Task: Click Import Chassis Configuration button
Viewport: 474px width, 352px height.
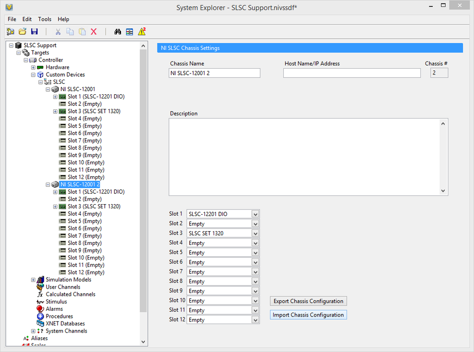Action: point(308,315)
